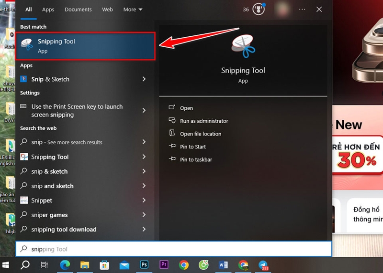Image resolution: width=383 pixels, height=273 pixels.
Task: Choose Run as administrator
Action: 204,121
